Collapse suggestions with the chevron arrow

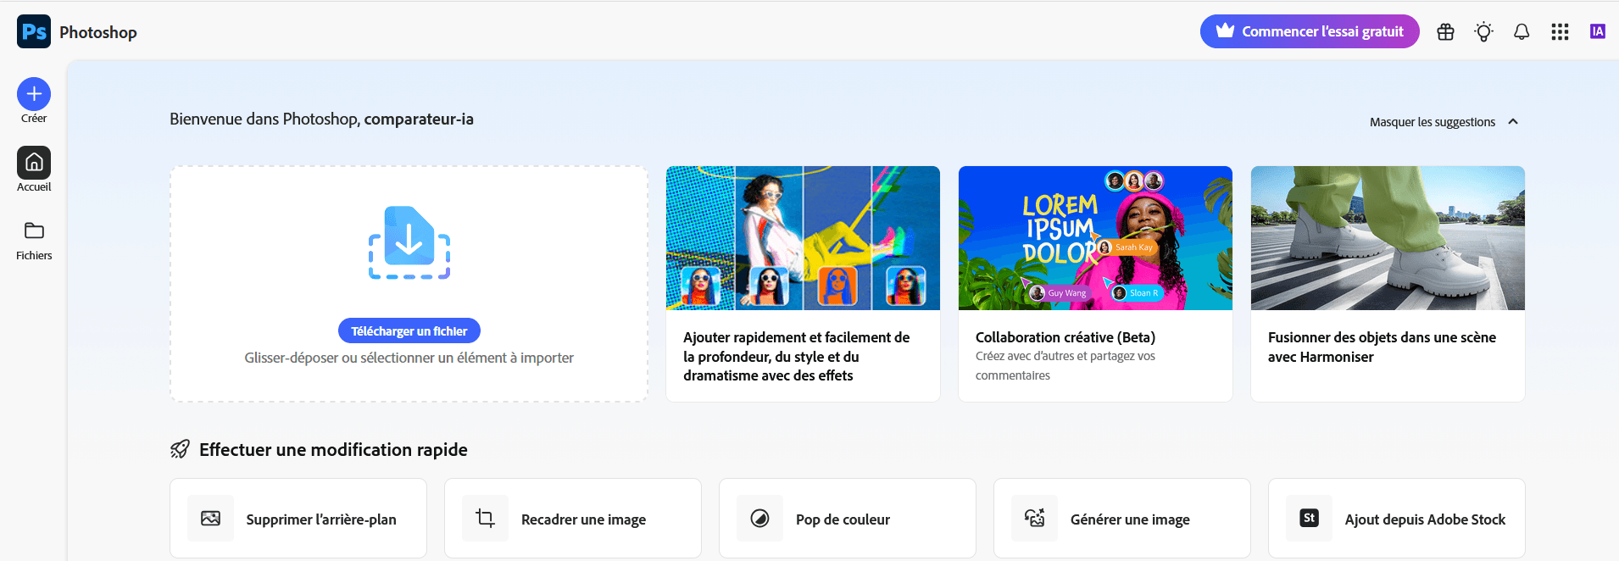point(1513,122)
